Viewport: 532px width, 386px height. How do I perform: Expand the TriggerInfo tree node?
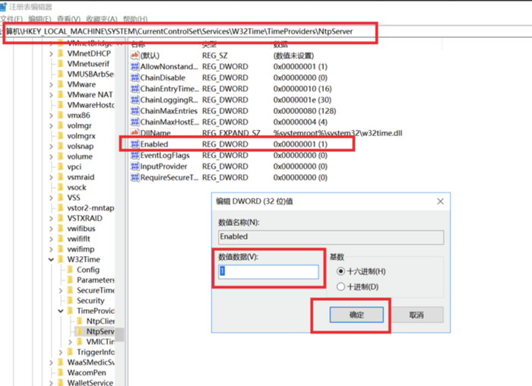[60, 352]
